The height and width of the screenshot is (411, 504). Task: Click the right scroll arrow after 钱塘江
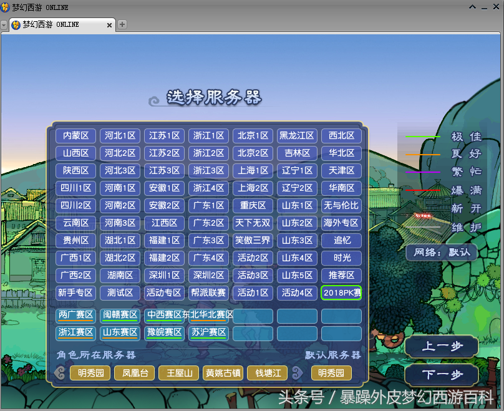point(298,373)
